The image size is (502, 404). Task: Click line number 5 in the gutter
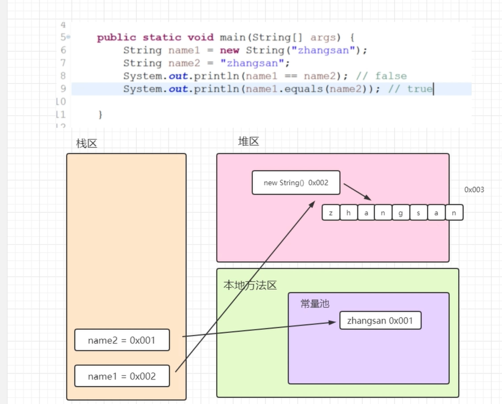(x=61, y=37)
